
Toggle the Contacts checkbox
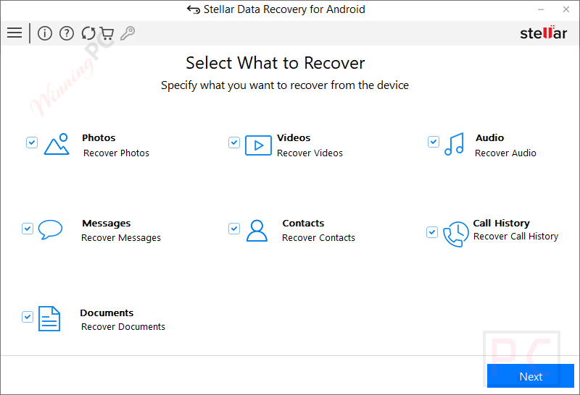(x=234, y=229)
